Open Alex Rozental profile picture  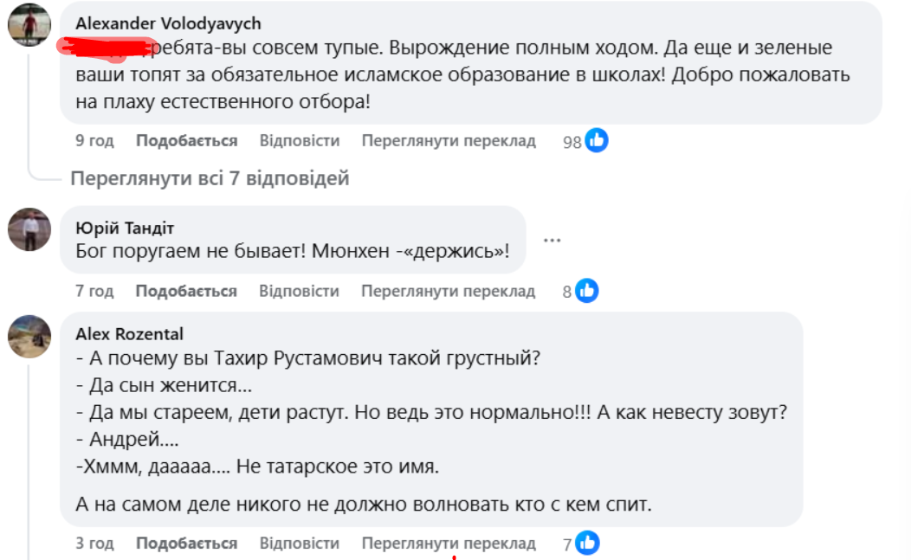point(29,337)
